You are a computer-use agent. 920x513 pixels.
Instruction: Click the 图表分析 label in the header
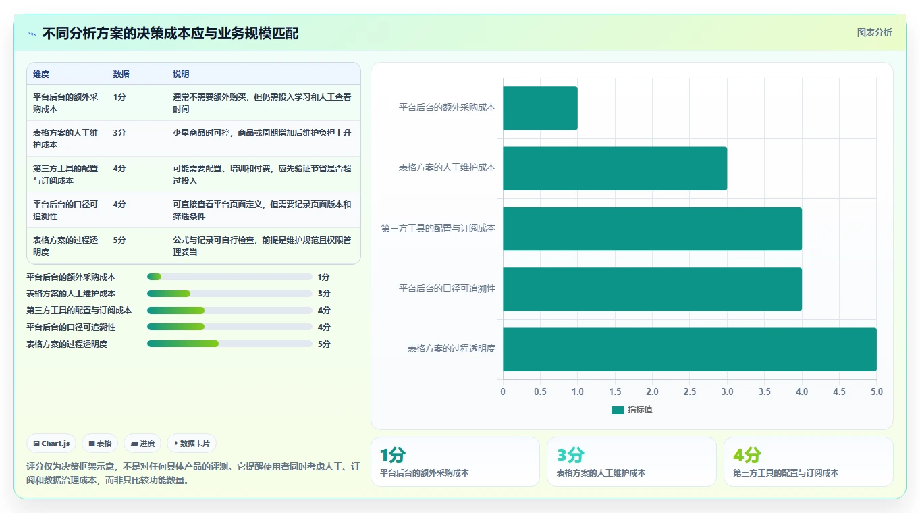(x=874, y=32)
